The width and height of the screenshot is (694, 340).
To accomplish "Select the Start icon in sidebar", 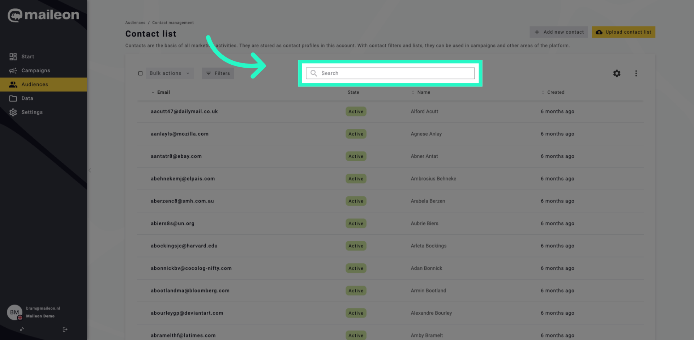I will tap(13, 56).
